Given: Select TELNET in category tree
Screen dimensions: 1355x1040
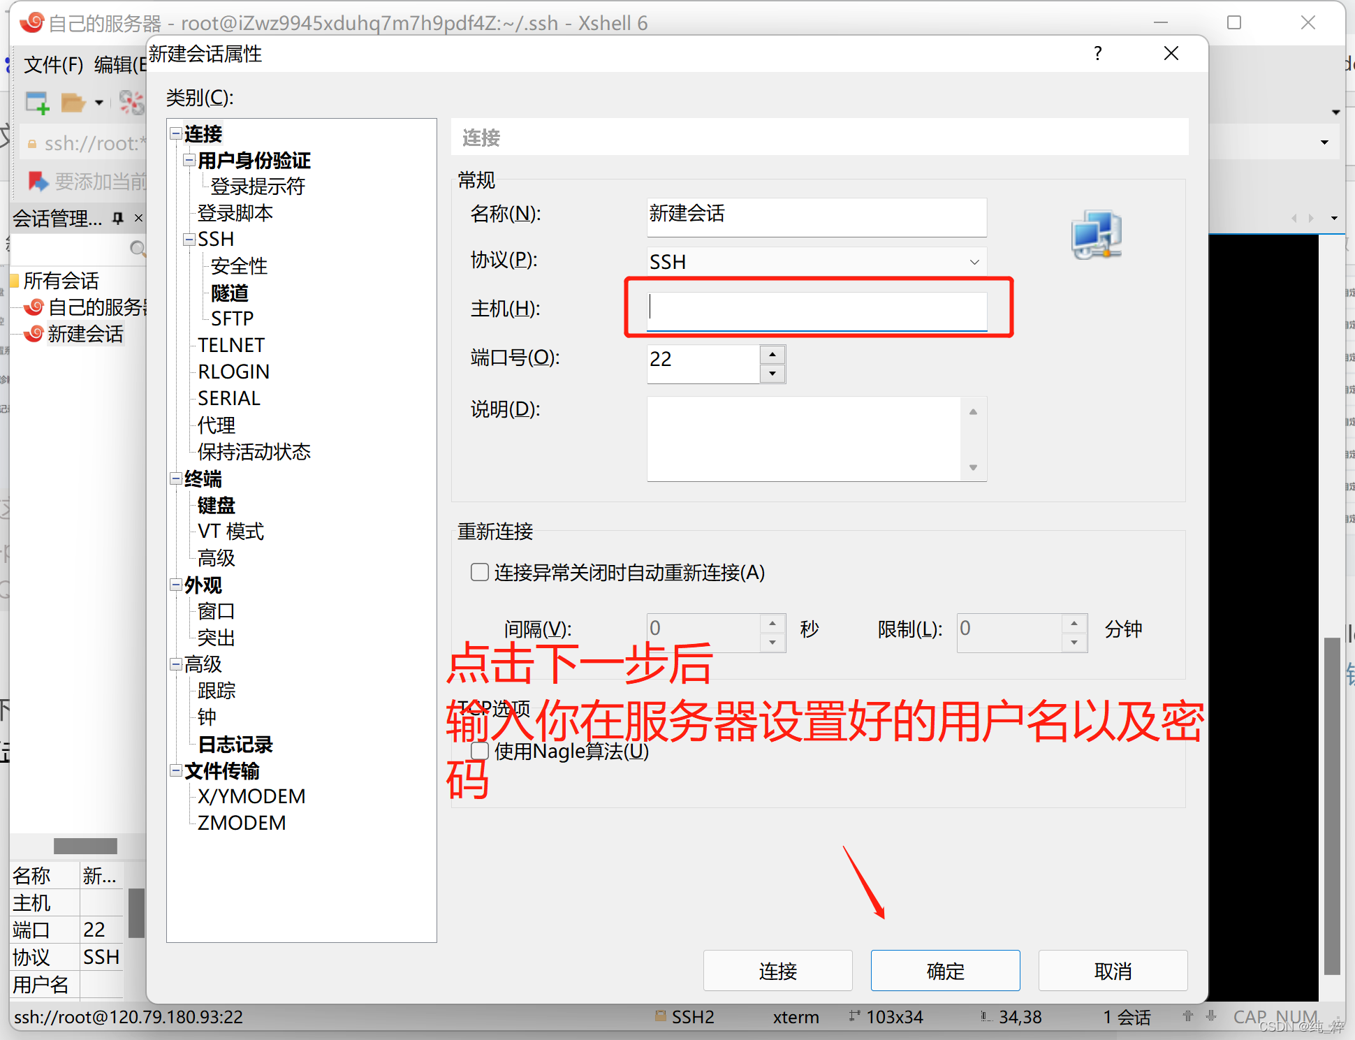Looking at the screenshot, I should click(231, 345).
